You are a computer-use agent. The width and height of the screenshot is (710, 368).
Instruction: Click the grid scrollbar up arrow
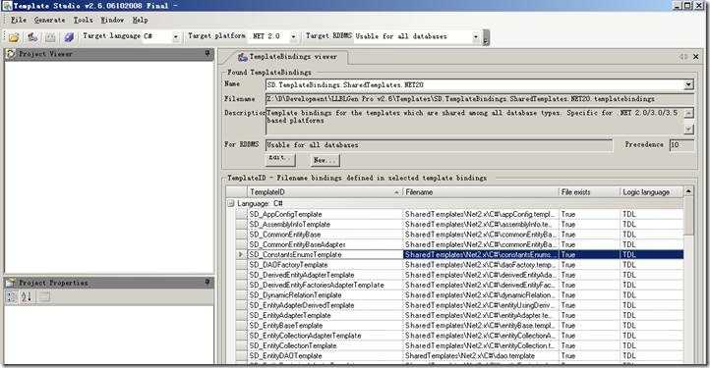click(x=688, y=191)
